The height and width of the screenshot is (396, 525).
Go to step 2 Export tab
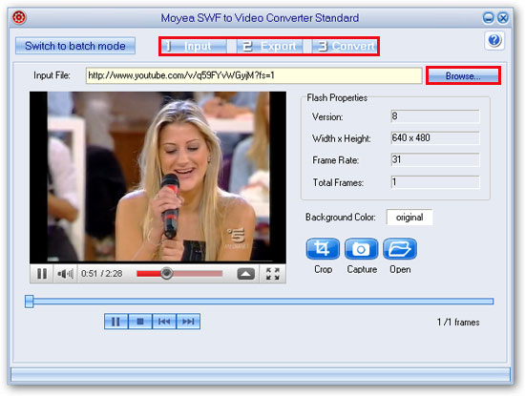tap(269, 46)
